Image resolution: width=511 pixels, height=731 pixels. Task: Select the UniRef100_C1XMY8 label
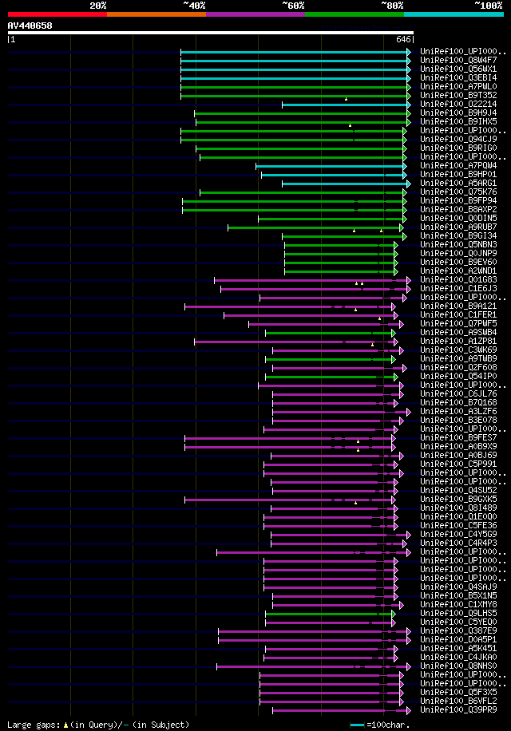tap(458, 605)
